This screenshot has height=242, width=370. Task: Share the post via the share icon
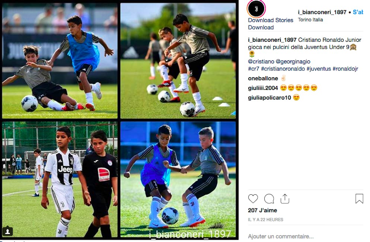(285, 199)
